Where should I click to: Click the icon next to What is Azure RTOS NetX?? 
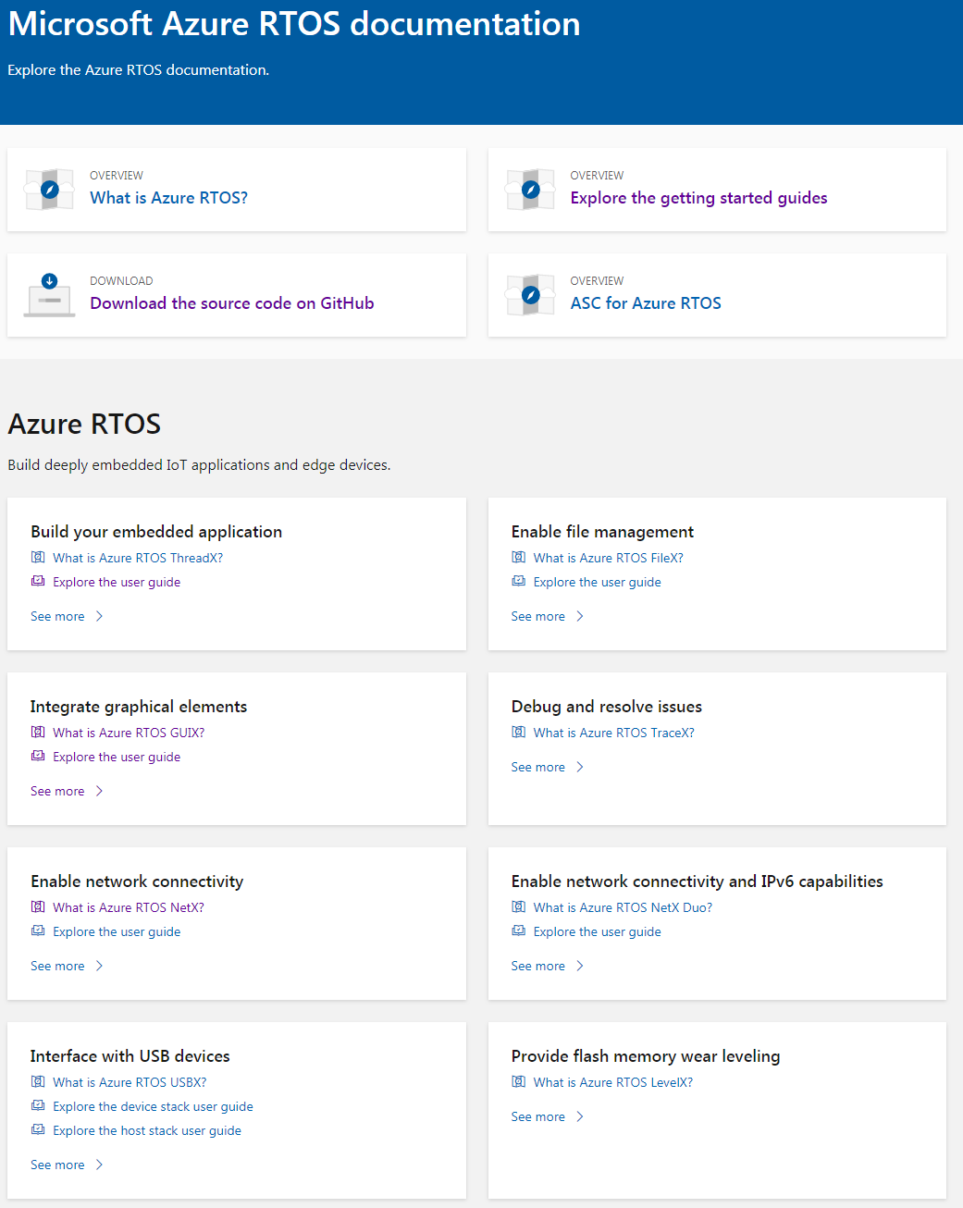[38, 907]
